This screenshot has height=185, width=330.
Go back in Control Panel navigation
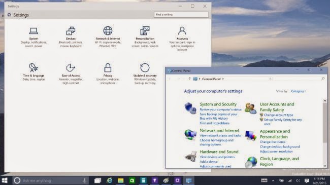click(170, 79)
